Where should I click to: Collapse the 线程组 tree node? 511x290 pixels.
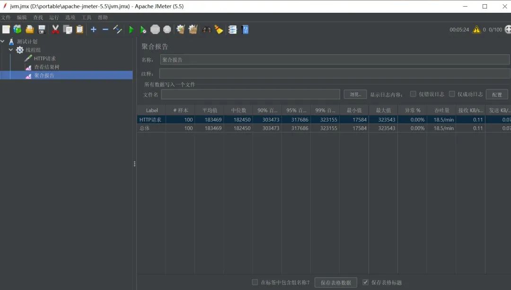(11, 50)
